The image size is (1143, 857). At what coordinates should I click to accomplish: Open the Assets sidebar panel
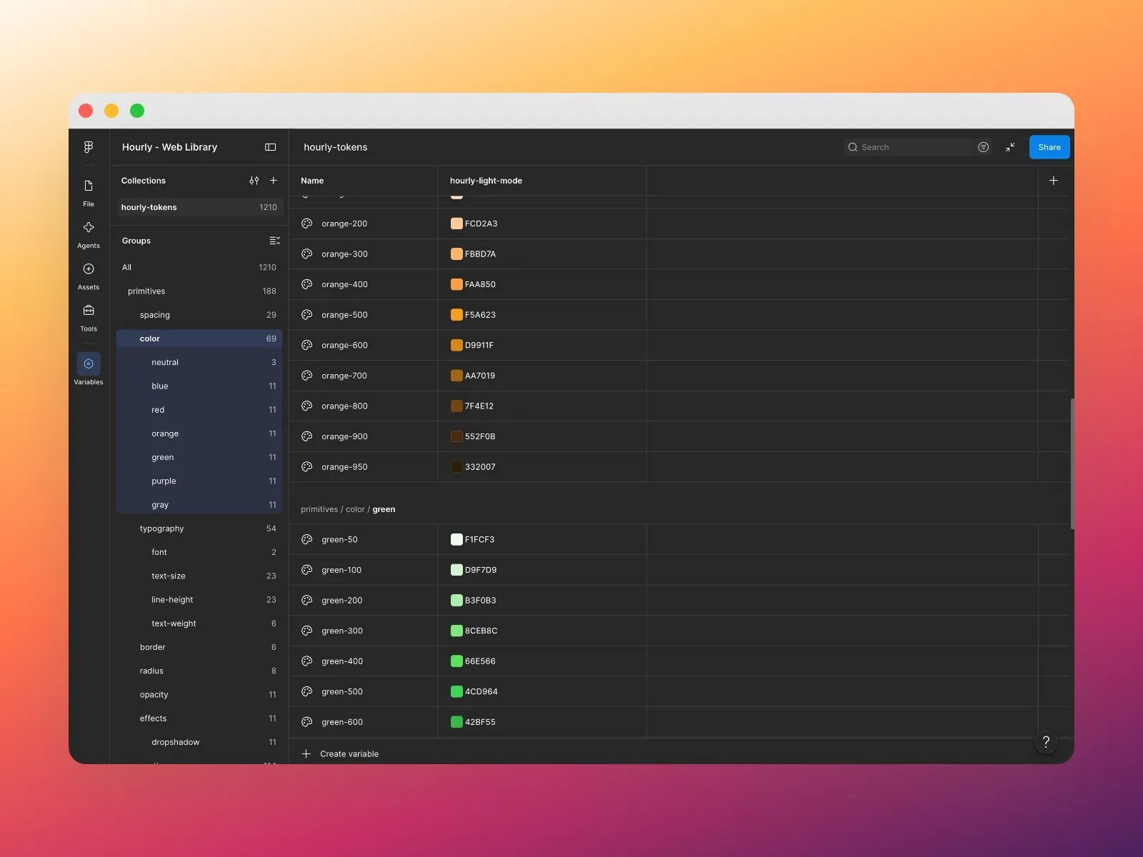(89, 276)
